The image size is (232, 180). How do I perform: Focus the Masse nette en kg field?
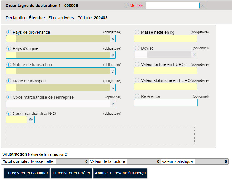(x=166, y=39)
